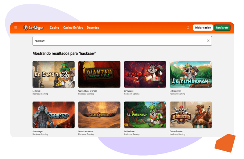Click the Stormforged title text link

tap(38, 132)
